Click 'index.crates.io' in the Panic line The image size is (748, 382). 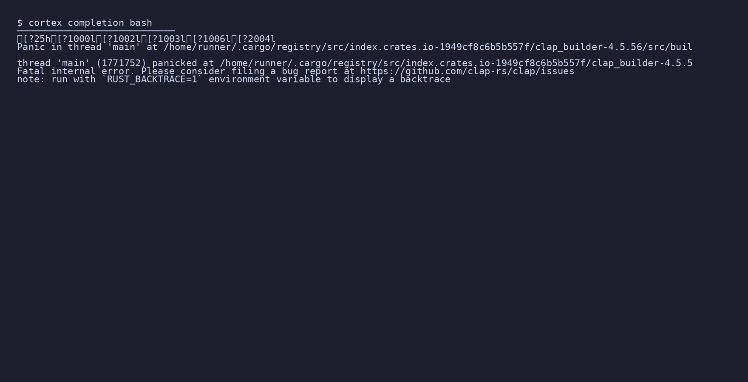point(391,47)
